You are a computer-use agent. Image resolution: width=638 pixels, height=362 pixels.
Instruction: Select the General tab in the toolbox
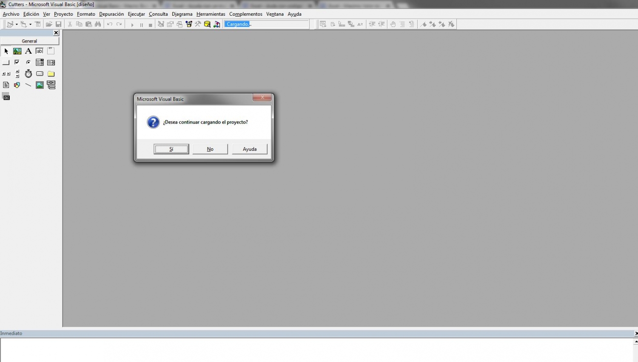click(x=29, y=41)
